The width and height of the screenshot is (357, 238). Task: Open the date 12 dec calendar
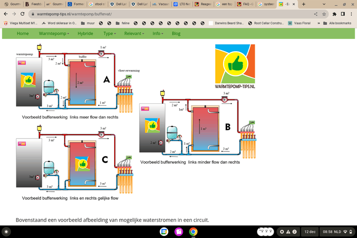310,232
